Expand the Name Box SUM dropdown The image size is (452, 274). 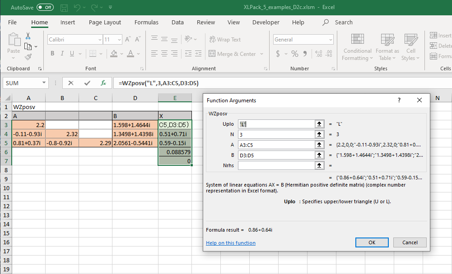[44, 83]
